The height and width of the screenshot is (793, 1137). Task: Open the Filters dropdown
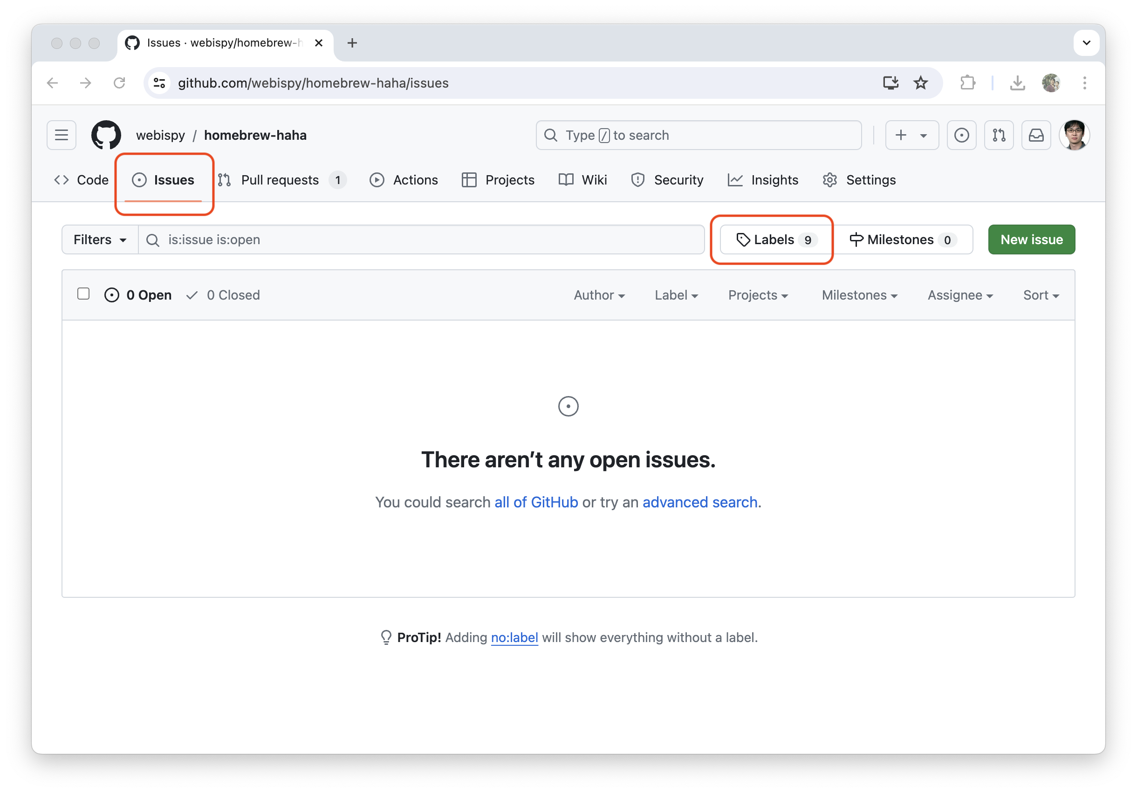100,239
